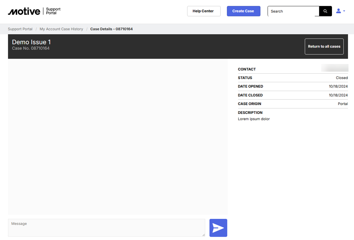Click the Motive logo

click(24, 11)
